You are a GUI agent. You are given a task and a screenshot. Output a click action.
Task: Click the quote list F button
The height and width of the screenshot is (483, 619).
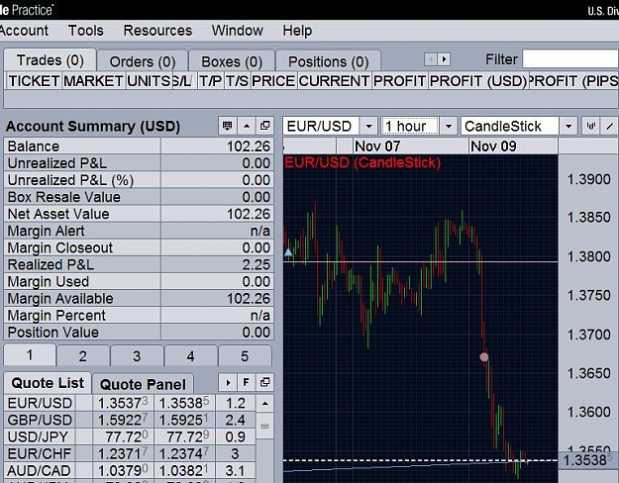tap(247, 382)
